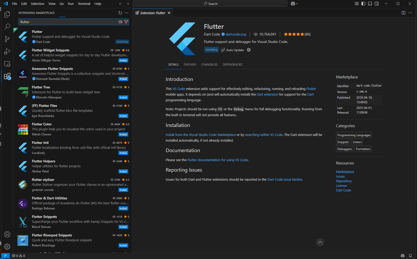Screen dimensions: 417x259
Task: Open the License resource link
Action: [x=341, y=186]
